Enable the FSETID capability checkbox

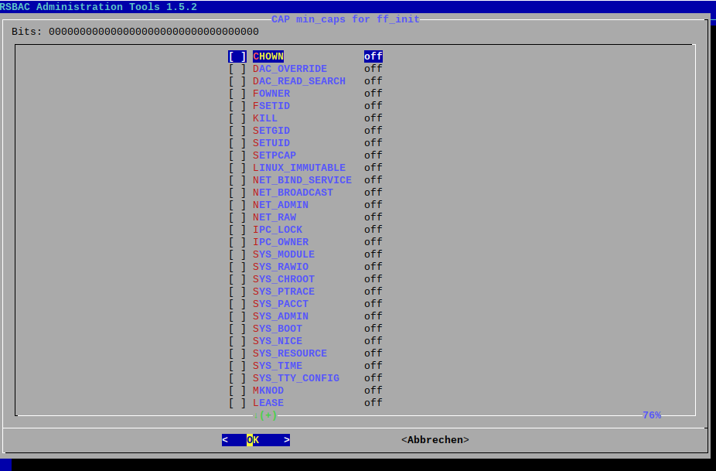tap(237, 106)
